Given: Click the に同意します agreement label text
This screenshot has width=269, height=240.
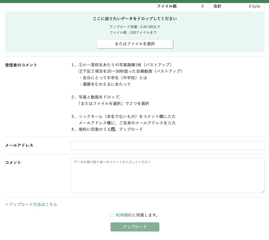Looking at the screenshot, I should 145,215.
